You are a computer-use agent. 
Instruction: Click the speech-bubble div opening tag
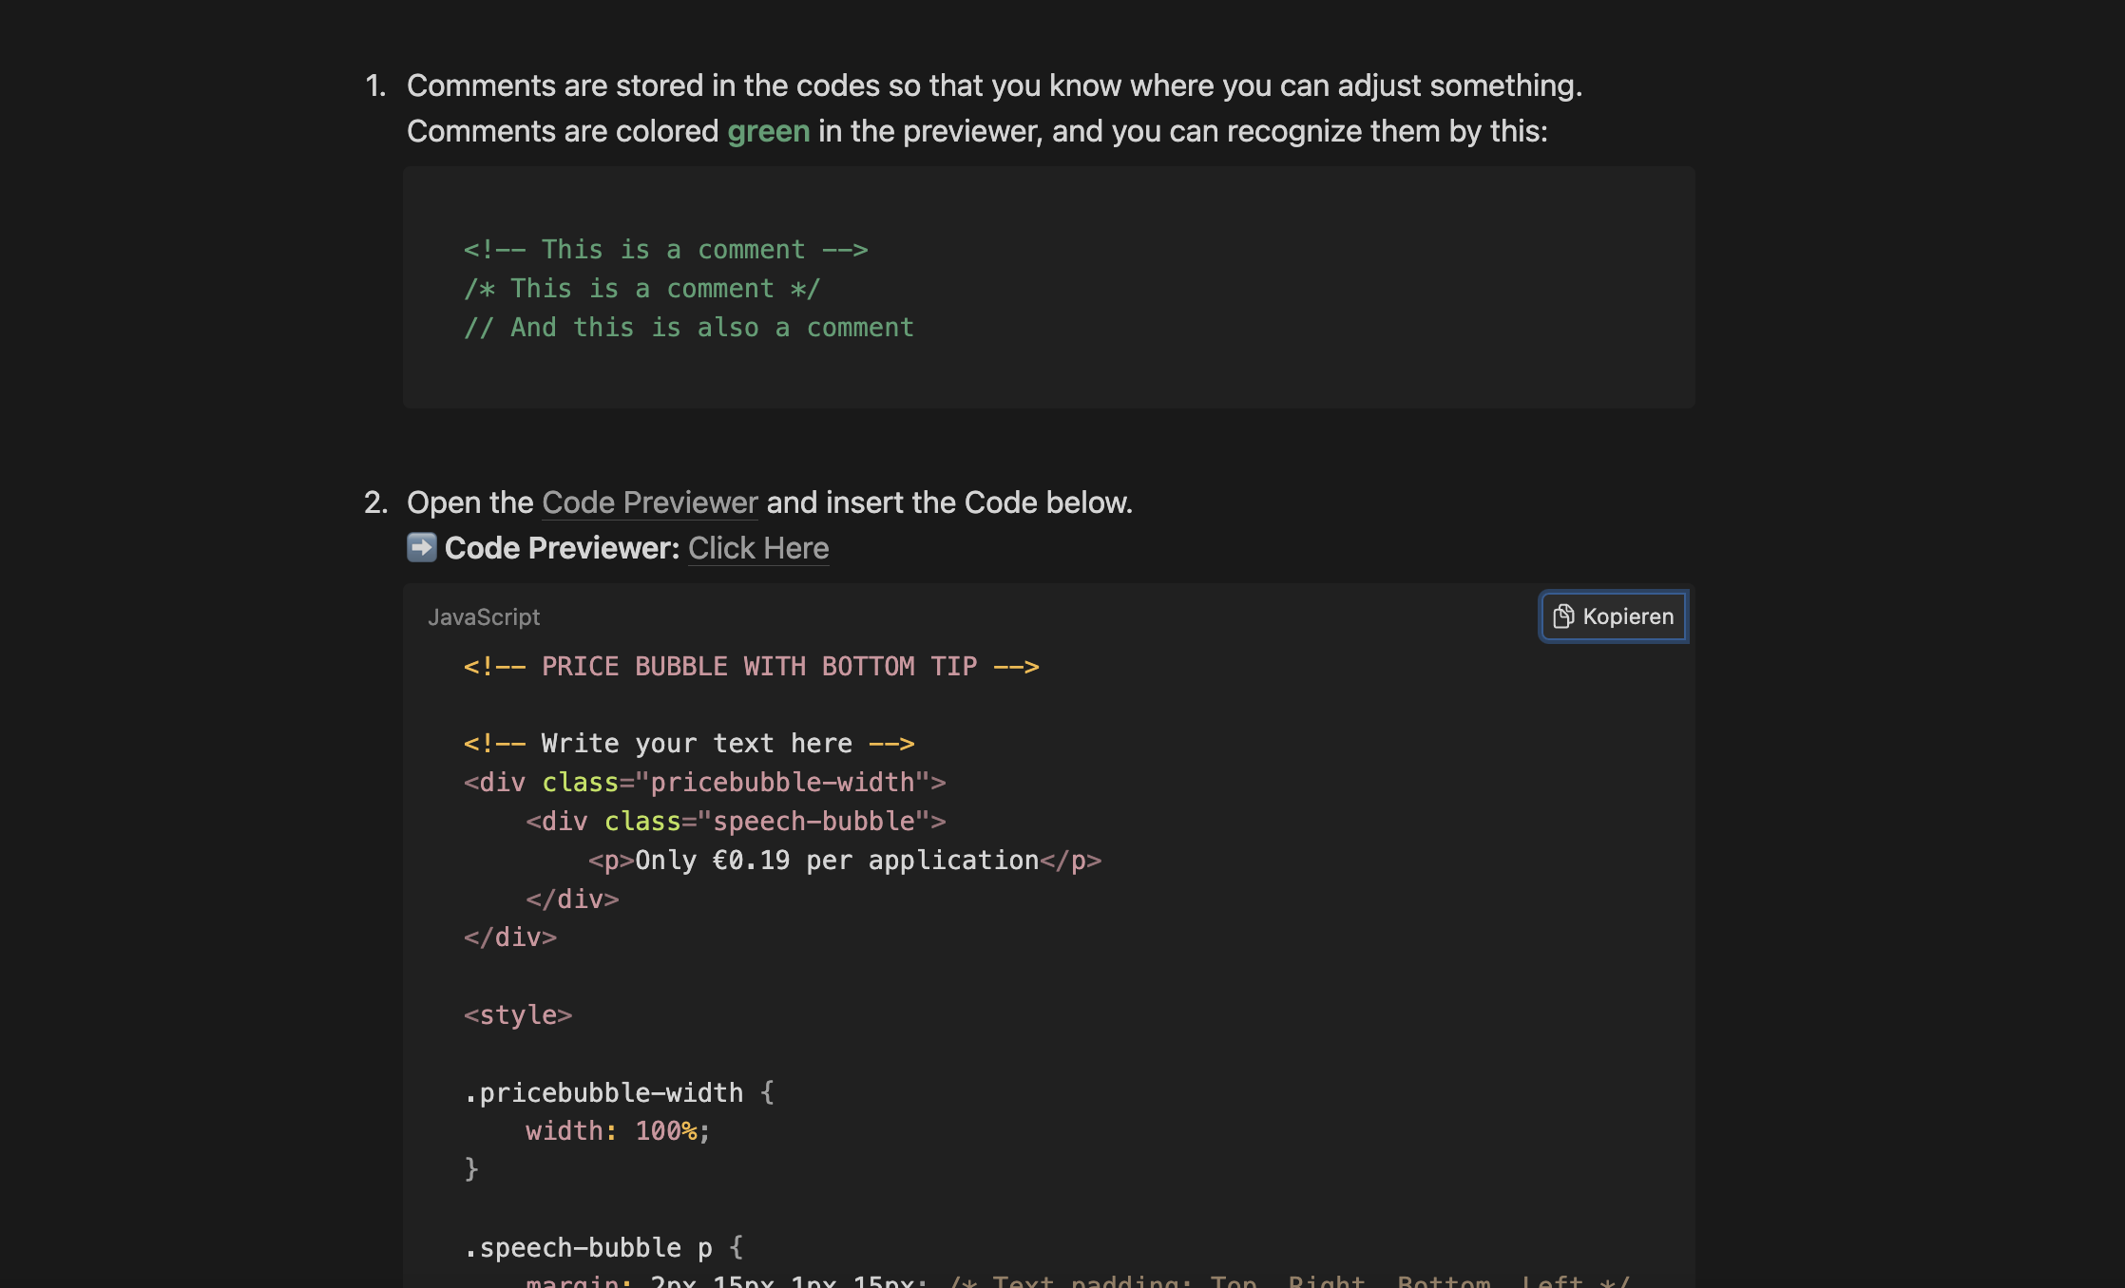point(736,822)
